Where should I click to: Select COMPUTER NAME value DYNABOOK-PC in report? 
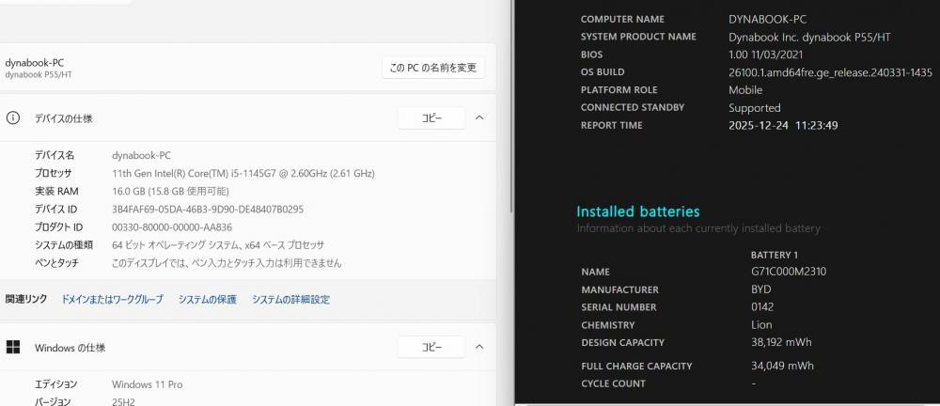[767, 19]
